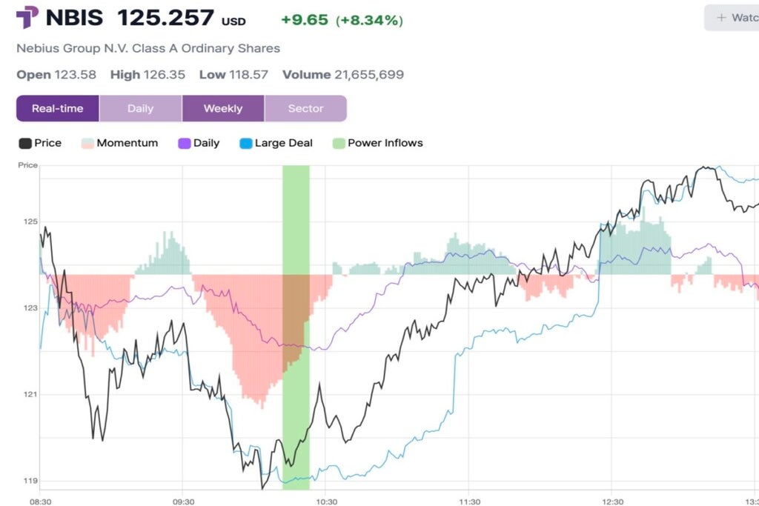Viewport: 759px width, 506px height.
Task: Click the 10:30 time axis label
Action: (325, 500)
